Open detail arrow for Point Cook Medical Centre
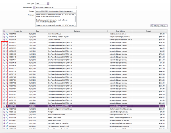Viewport: 171px width, 133px height. tap(7, 115)
